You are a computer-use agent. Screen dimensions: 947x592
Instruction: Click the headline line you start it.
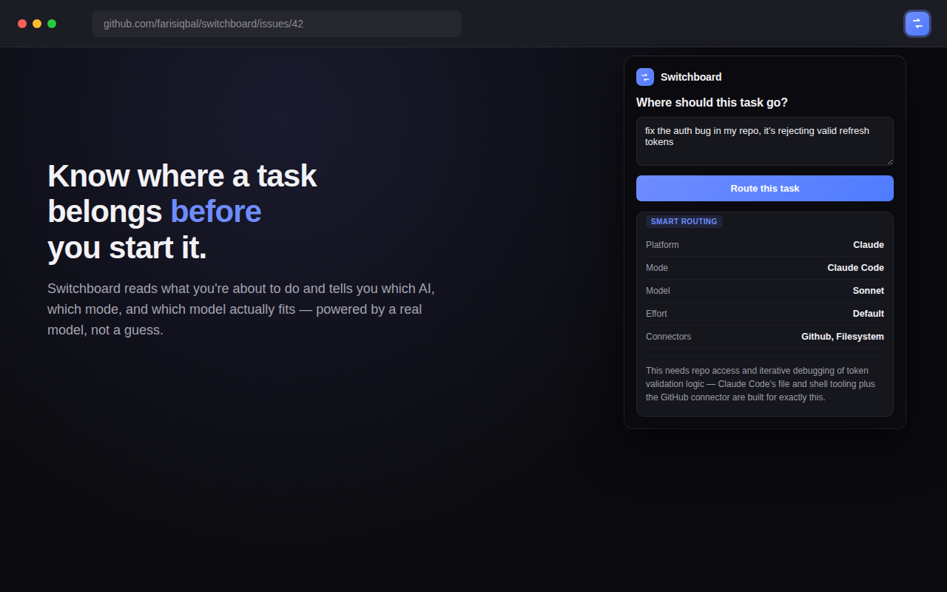tap(127, 247)
